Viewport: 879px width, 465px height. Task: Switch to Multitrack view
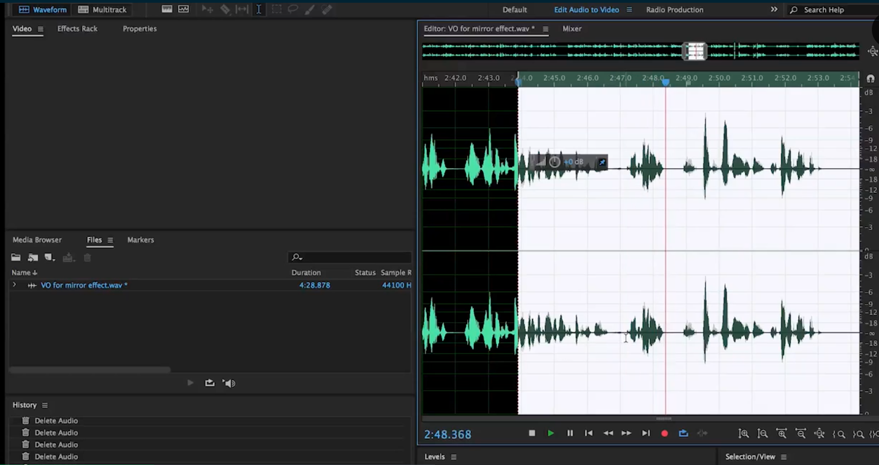pos(103,10)
